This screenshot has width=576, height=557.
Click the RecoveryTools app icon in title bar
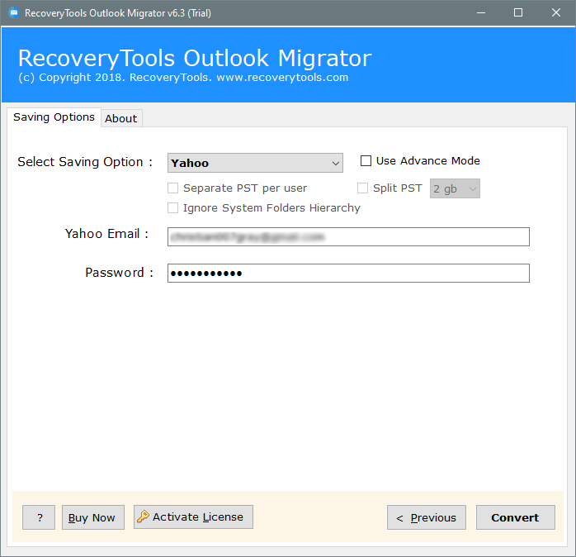pyautogui.click(x=13, y=13)
